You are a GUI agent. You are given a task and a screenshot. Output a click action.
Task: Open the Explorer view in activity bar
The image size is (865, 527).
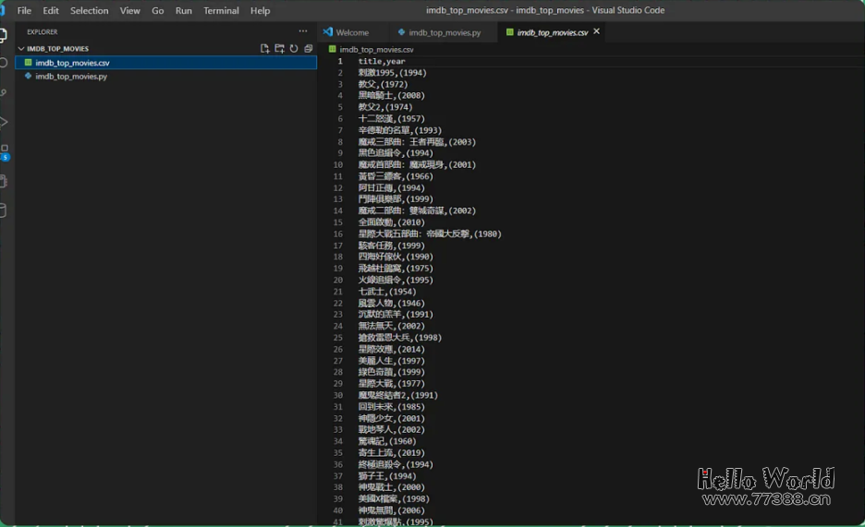(x=4, y=36)
